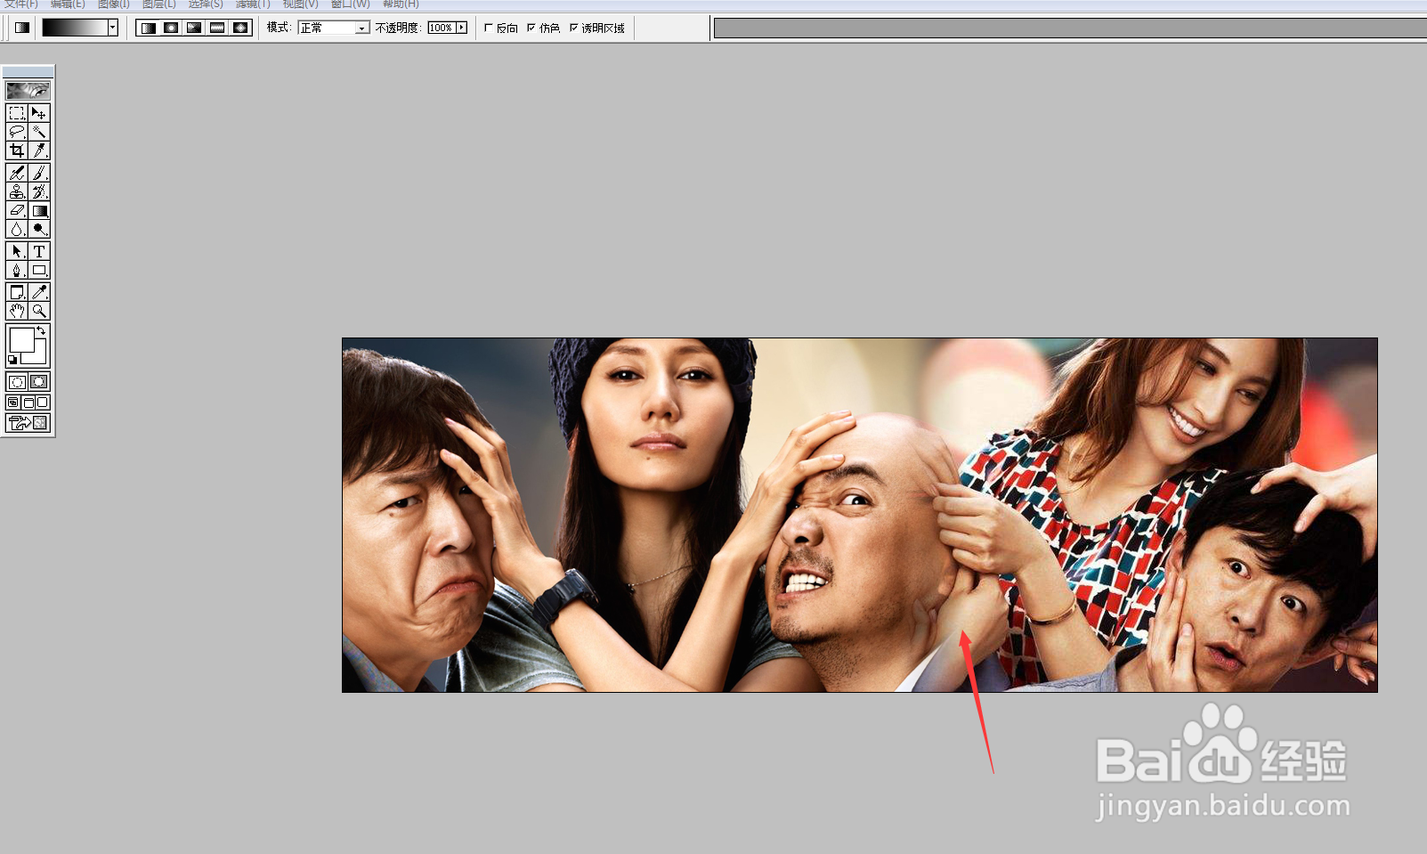The width and height of the screenshot is (1427, 854).
Task: Switch to Standard Screen mode
Action: point(13,403)
